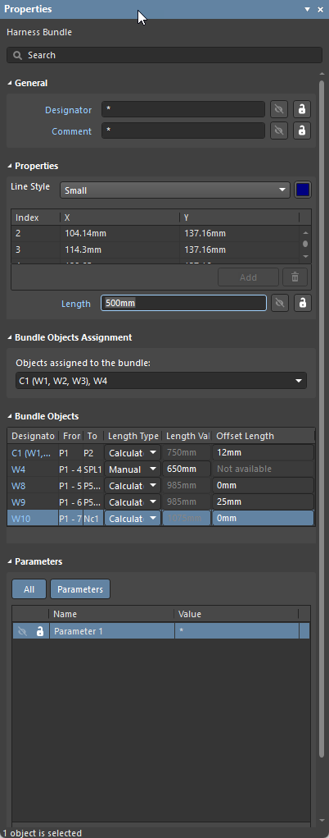Select the W10 designator row
This screenshot has width=329, height=838.
(x=32, y=518)
